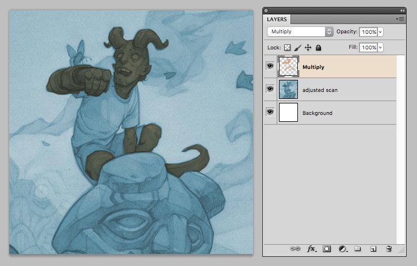Open the layer style fx menu
417x266 pixels.
click(x=311, y=249)
